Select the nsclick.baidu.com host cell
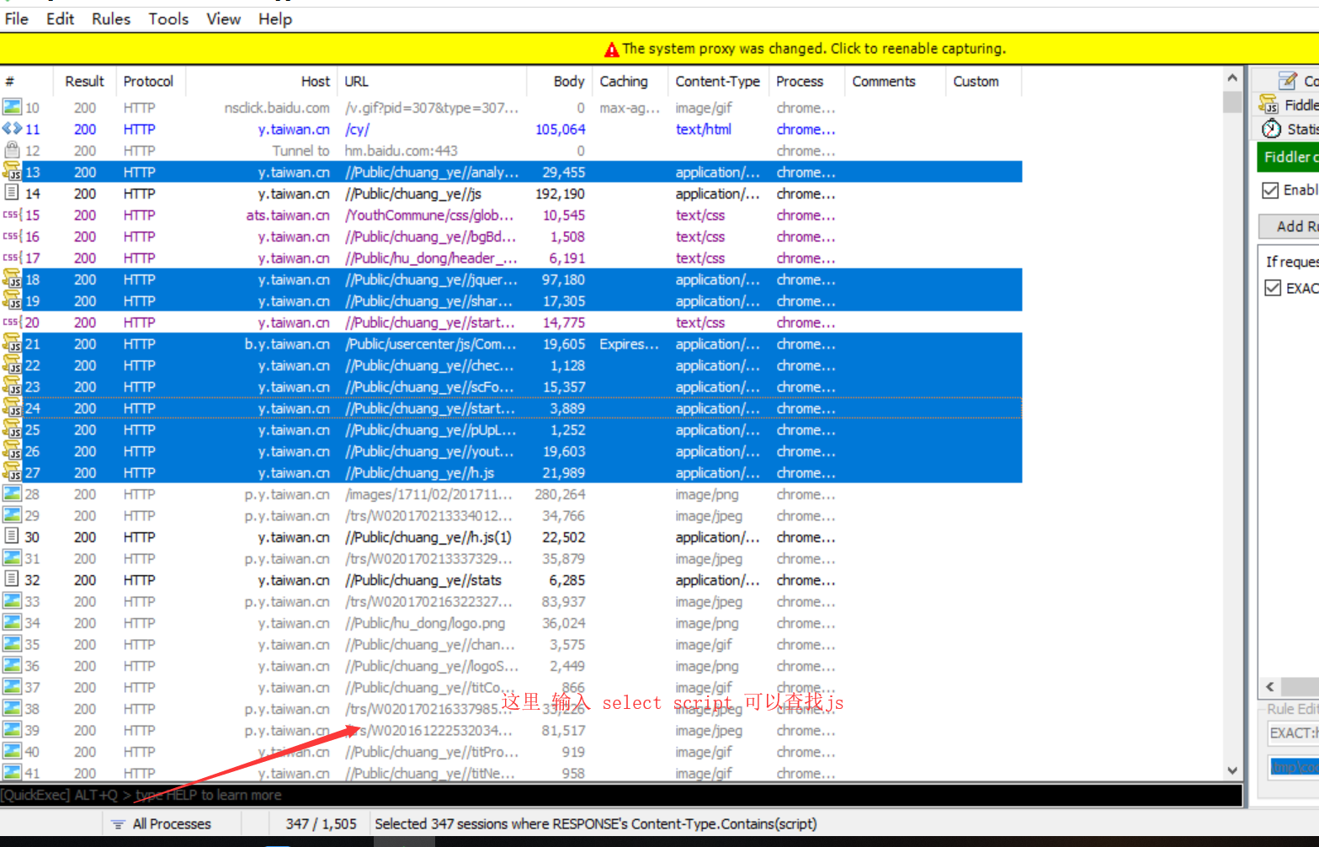This screenshot has height=847, width=1319. coord(277,108)
